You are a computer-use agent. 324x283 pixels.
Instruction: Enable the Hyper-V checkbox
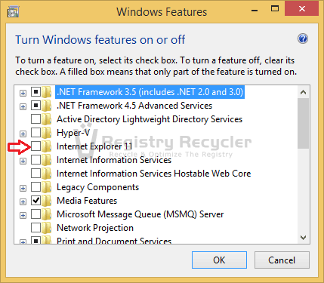[35, 133]
